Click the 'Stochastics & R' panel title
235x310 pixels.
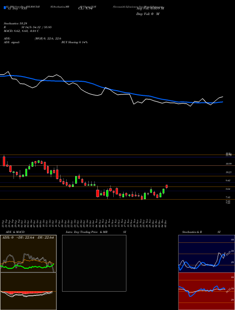coord(192,232)
